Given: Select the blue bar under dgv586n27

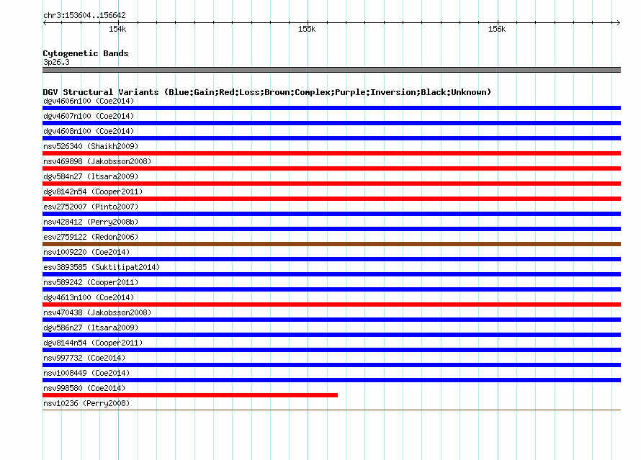Looking at the screenshot, I should pos(331,335).
